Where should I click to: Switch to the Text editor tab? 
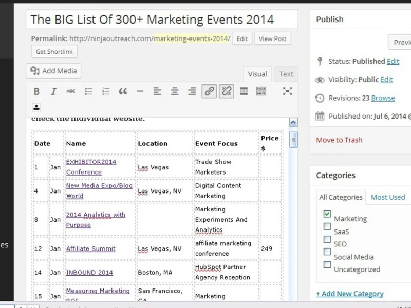pos(286,74)
